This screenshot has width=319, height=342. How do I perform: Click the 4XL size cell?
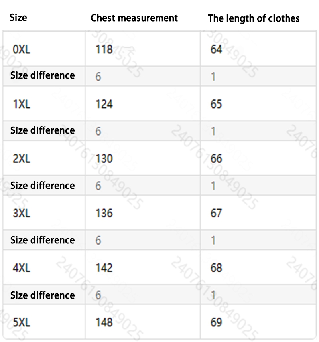[22, 267]
